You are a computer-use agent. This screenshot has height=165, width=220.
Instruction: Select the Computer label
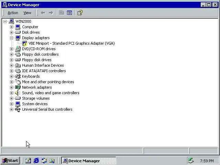point(30,27)
